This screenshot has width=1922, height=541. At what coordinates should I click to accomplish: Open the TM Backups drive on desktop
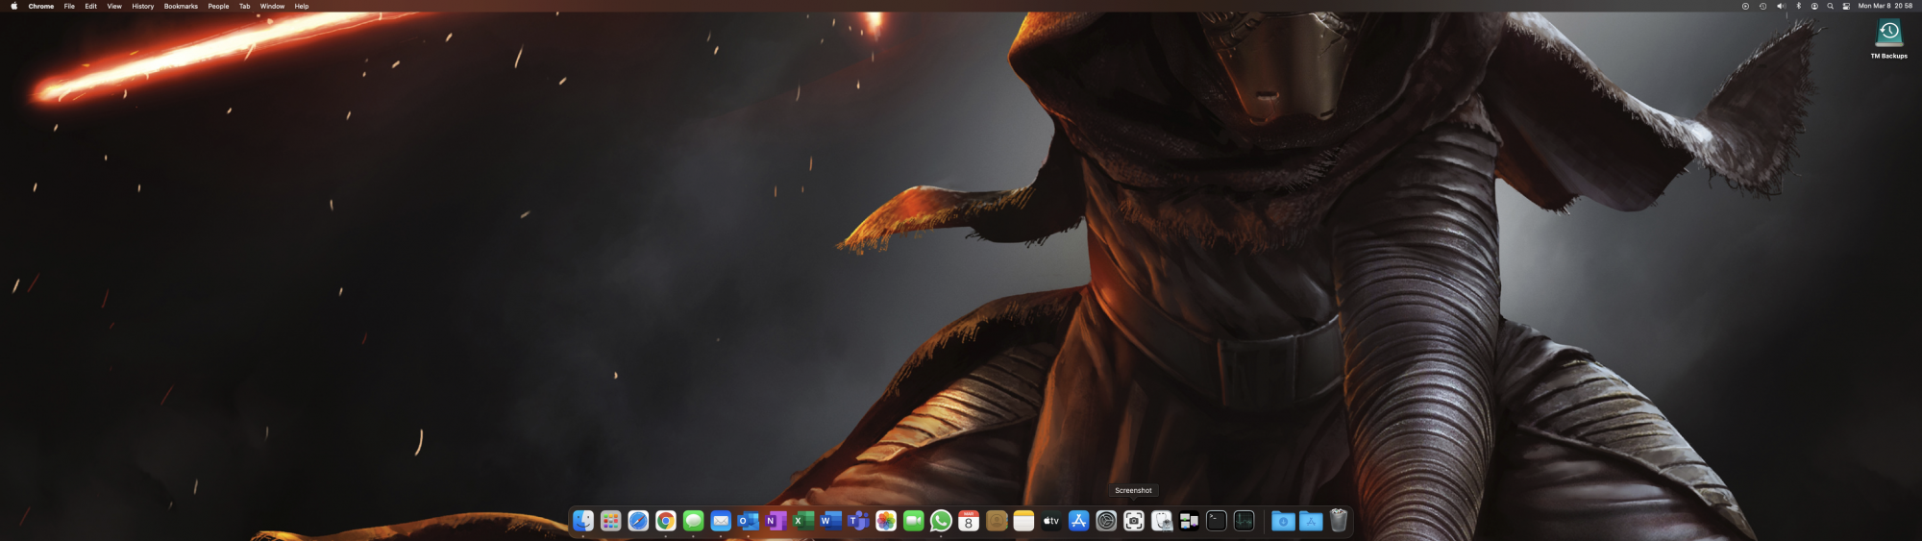1888,38
